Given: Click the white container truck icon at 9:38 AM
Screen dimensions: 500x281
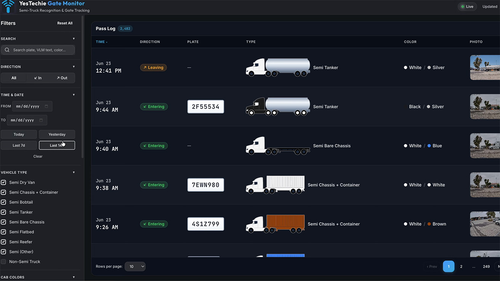Looking at the screenshot, I should (x=275, y=185).
